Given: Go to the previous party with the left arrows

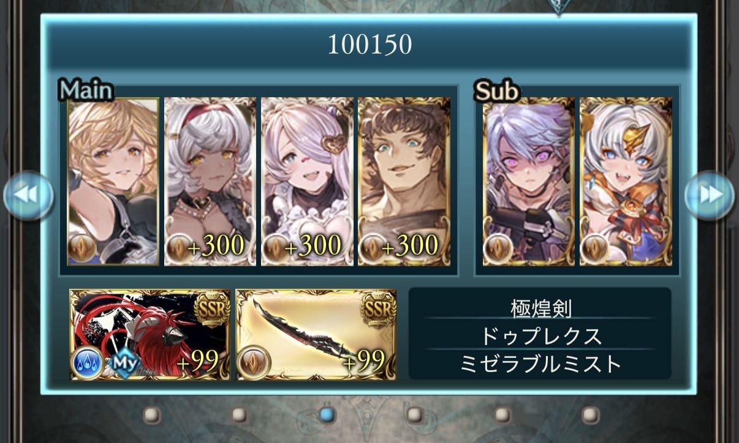Looking at the screenshot, I should [28, 195].
